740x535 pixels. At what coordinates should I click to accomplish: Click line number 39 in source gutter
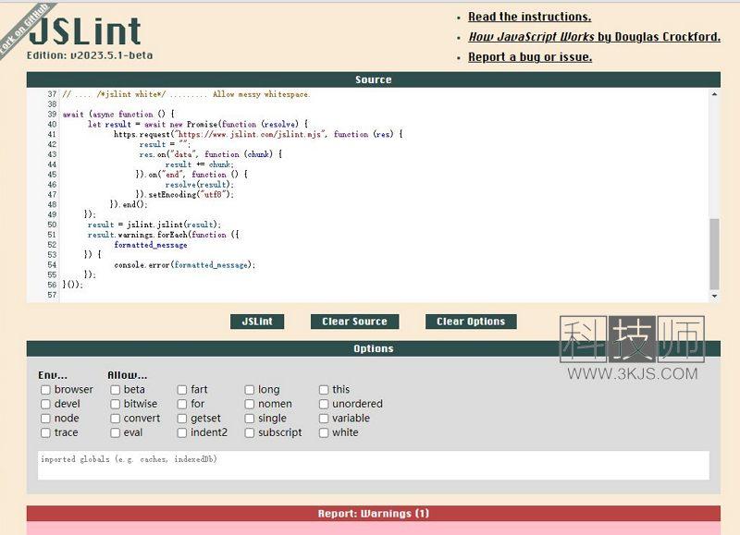tap(52, 114)
